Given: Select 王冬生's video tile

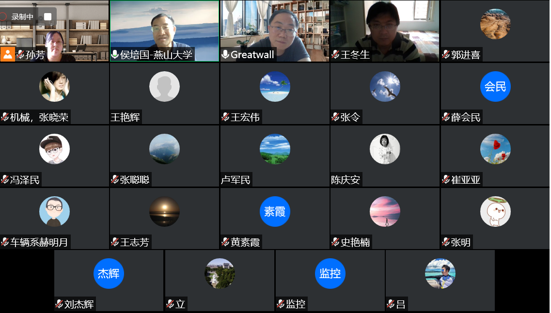Looking at the screenshot, I should tap(385, 31).
